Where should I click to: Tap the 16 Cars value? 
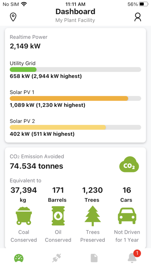(x=126, y=194)
